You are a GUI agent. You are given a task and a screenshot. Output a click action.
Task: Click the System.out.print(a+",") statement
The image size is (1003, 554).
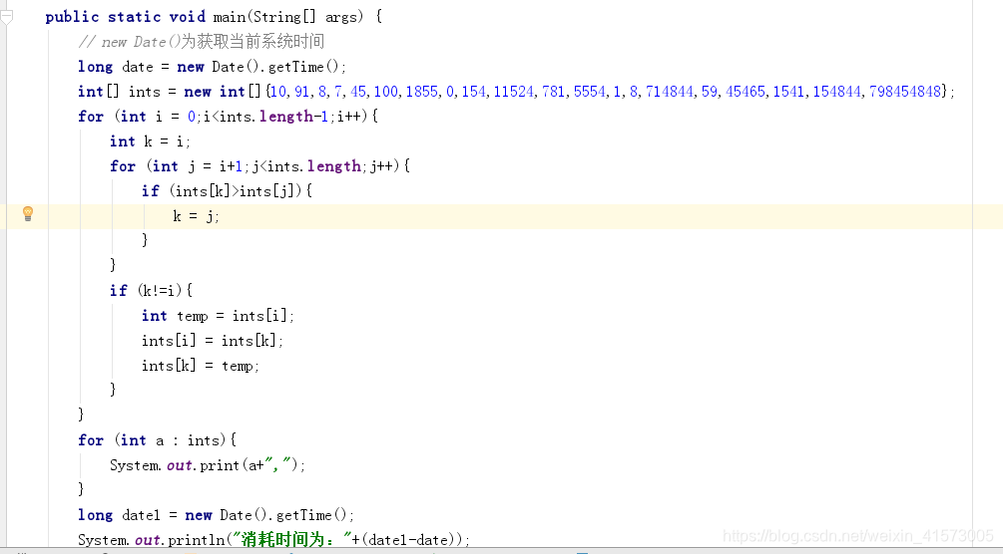click(208, 465)
